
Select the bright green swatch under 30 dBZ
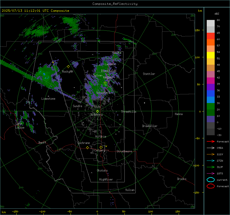[x=211, y=106]
